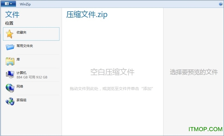The width and height of the screenshot is (224, 136).
Task: Open the blue frequent folders icon
Action: (x=10, y=47)
